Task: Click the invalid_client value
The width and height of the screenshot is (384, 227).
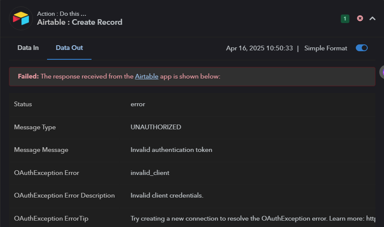Action: [150, 173]
